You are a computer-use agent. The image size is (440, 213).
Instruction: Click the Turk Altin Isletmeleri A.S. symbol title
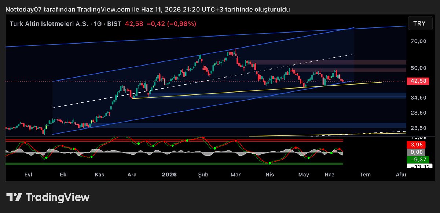click(49, 24)
